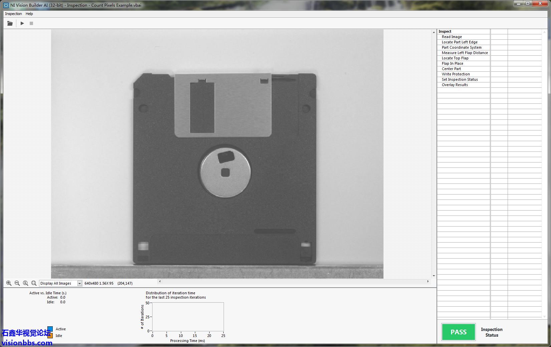Viewport: 551px width, 347px height.
Task: Select the Write Protection step
Action: click(x=456, y=74)
